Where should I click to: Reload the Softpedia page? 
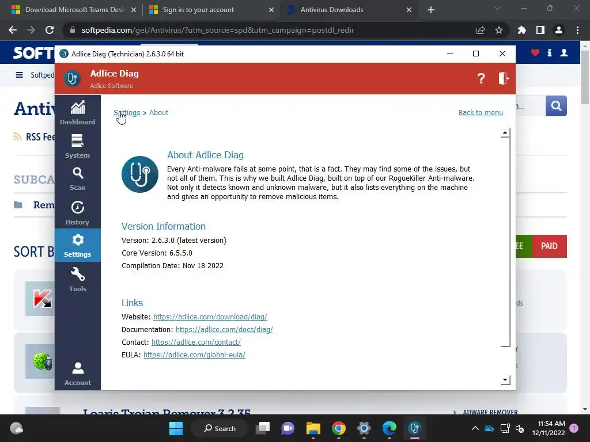(50, 30)
